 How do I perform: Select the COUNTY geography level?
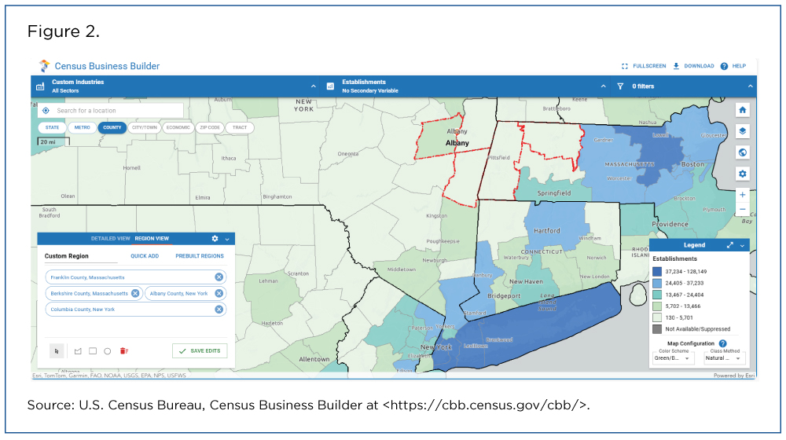[x=112, y=128]
